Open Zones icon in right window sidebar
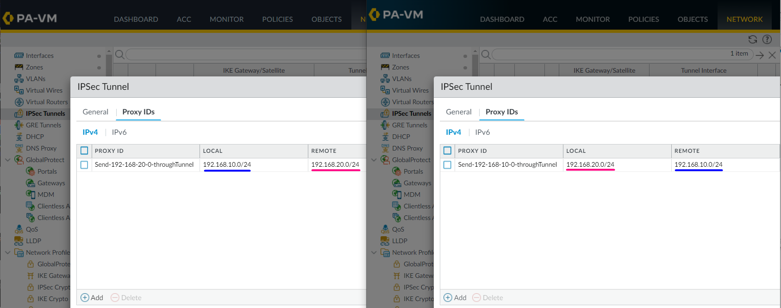The width and height of the screenshot is (781, 308). [x=385, y=67]
